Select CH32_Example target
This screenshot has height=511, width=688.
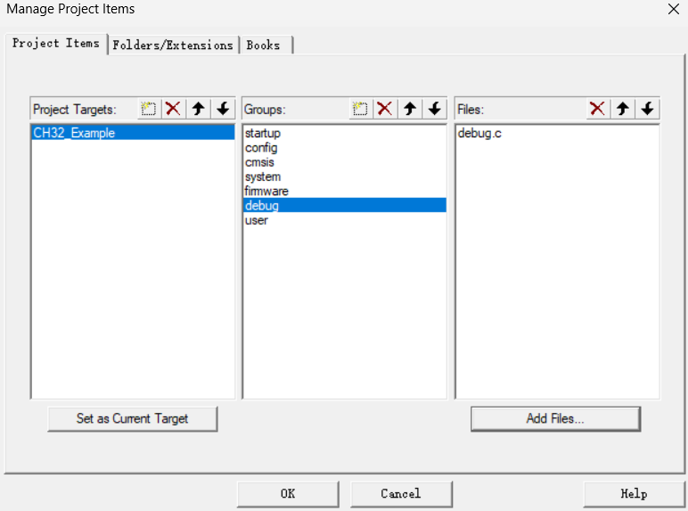133,133
